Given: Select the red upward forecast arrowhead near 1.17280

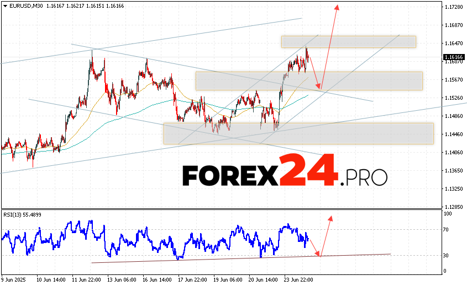Looking at the screenshot, I should (x=337, y=7).
